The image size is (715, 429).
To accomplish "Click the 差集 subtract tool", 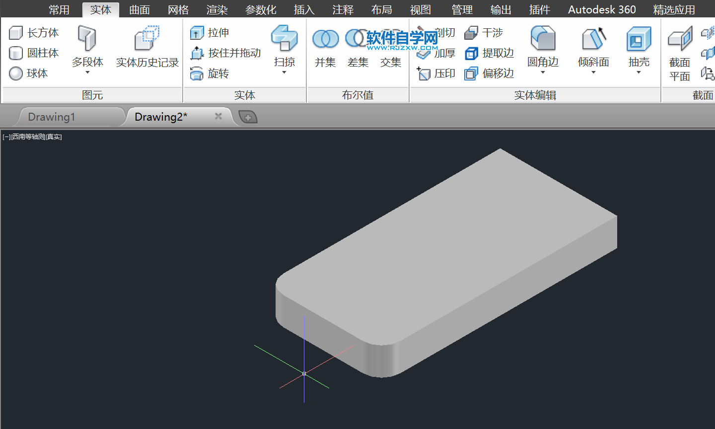I will [x=358, y=47].
